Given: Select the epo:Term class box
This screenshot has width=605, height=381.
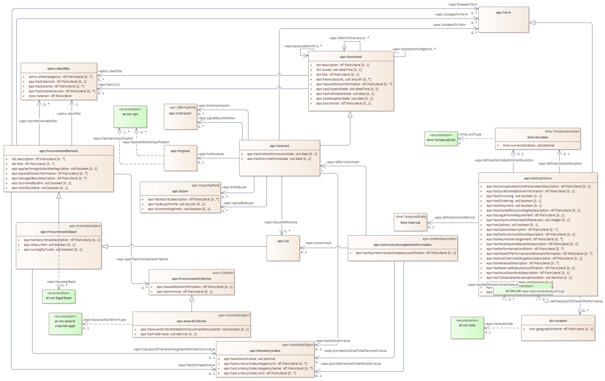Looking at the screenshot, I should point(503,19).
